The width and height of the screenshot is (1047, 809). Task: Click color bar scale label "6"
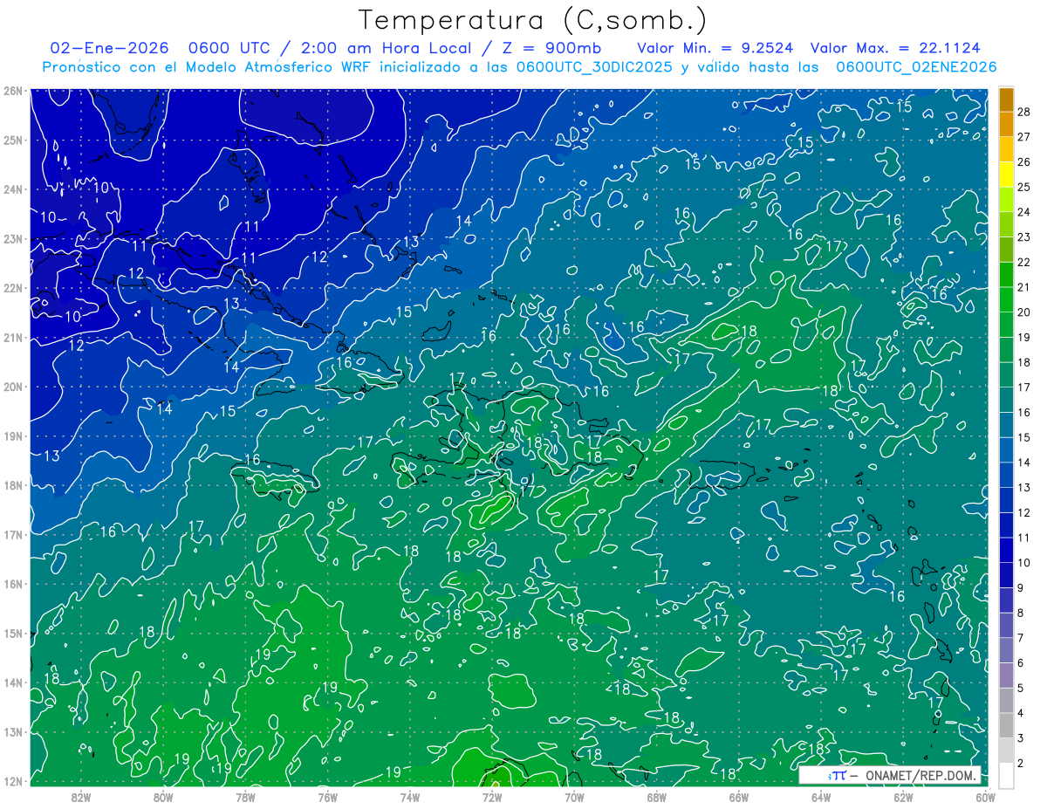pyautogui.click(x=1021, y=663)
